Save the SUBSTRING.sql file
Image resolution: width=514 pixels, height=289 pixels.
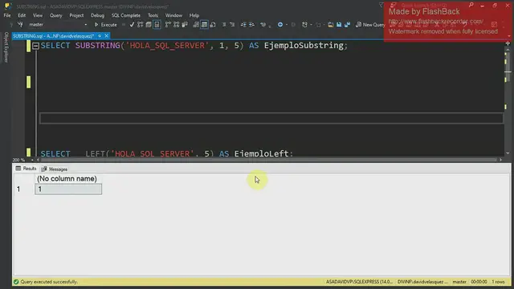(339, 25)
